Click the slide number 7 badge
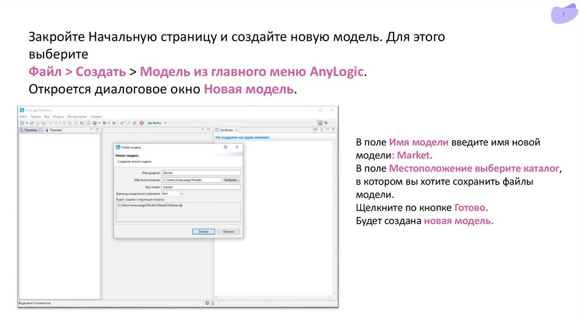Viewport: 580px width, 325px height. [564, 14]
